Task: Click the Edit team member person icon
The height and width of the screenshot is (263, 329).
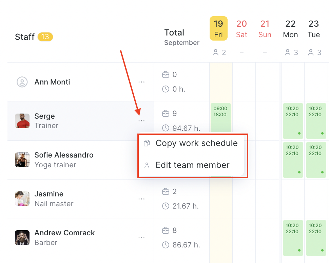Action: click(147, 165)
